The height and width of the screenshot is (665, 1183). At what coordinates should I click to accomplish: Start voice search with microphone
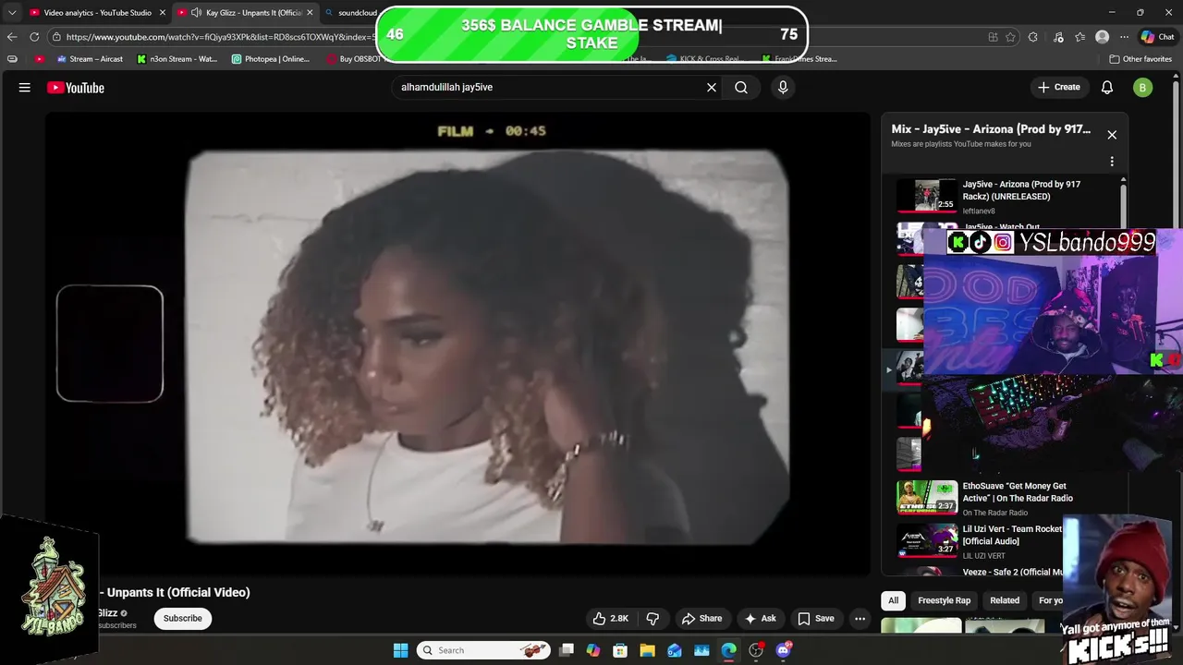(x=783, y=88)
